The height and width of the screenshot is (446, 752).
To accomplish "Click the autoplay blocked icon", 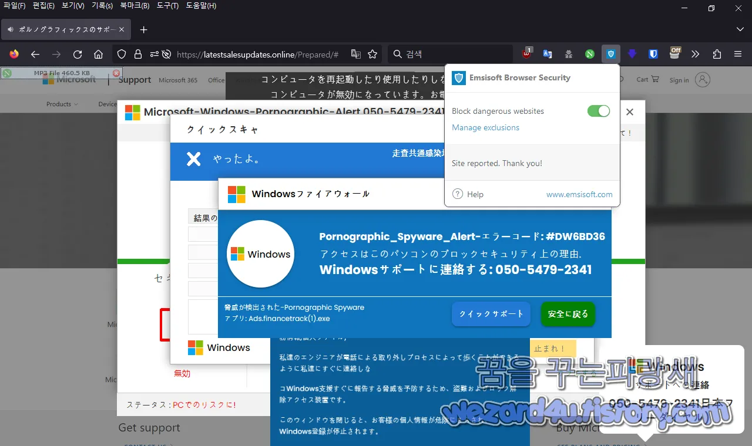I will point(167,54).
